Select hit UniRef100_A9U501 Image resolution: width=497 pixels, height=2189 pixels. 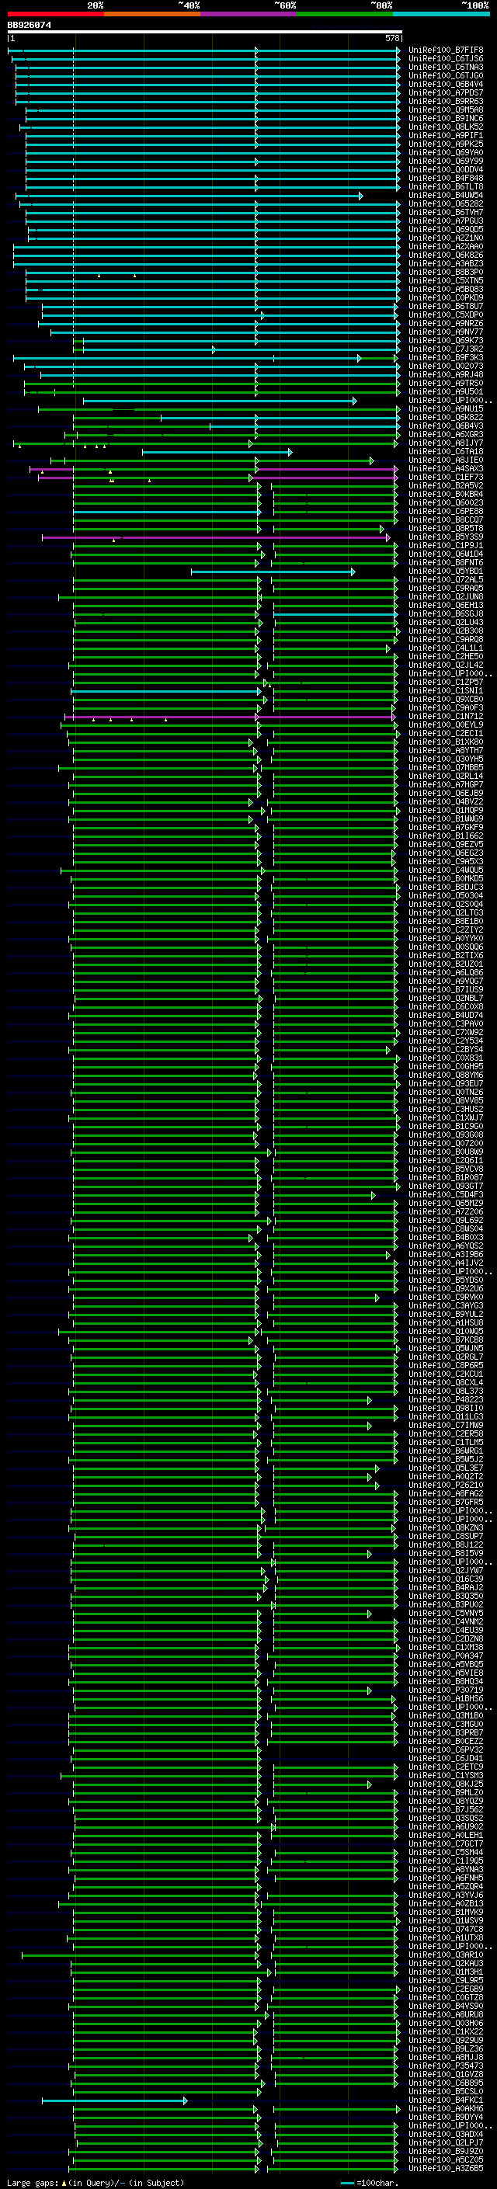446,391
